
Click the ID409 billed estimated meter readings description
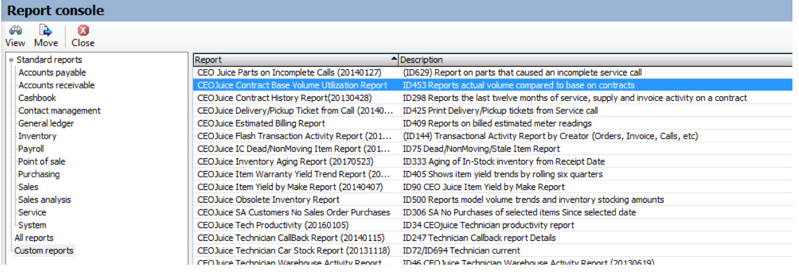[x=497, y=123]
